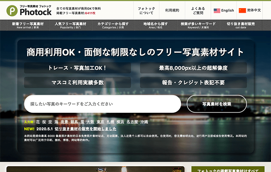
Task: Click the トレース・写真加工OK！ banner
Action: [x=77, y=68]
